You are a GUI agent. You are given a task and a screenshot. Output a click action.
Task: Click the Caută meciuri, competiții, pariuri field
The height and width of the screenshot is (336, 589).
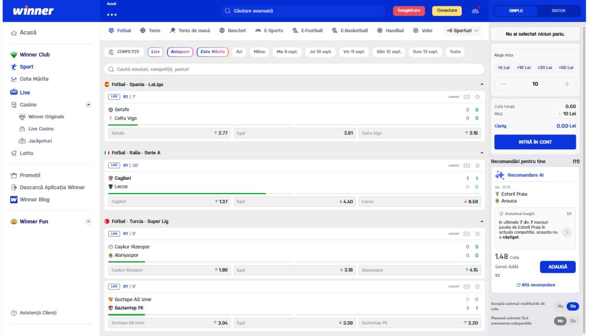point(294,69)
